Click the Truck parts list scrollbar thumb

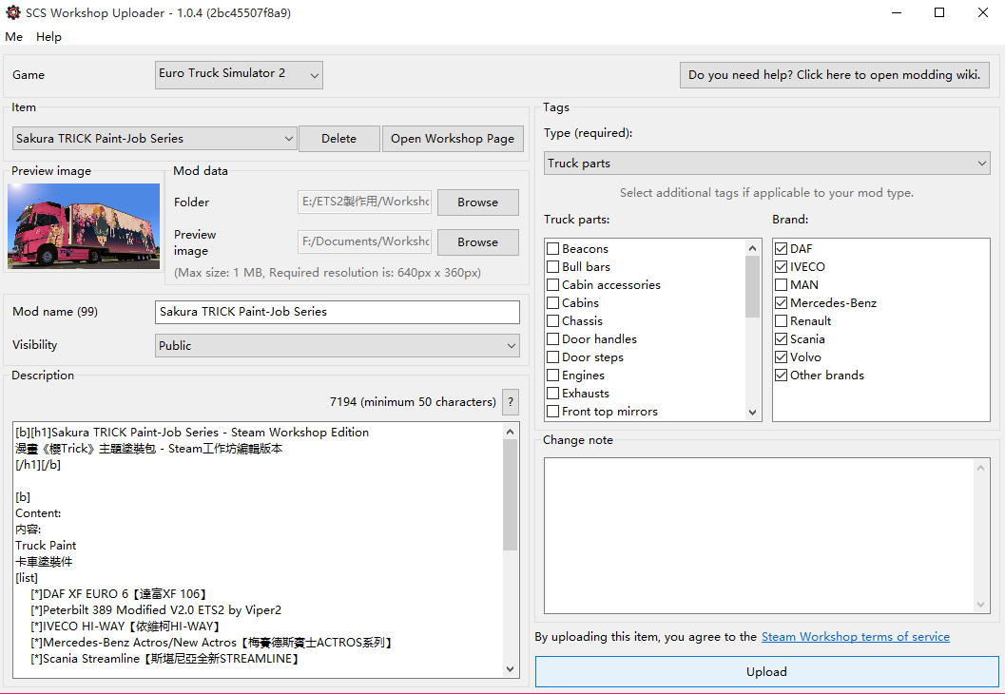click(x=752, y=286)
